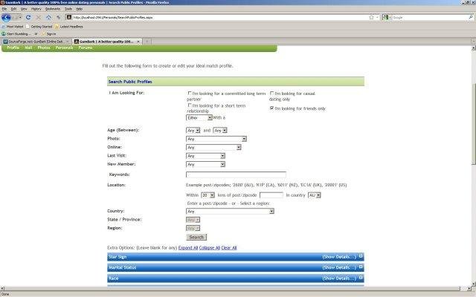Show details for Race section
The width and height of the screenshot is (476, 297).
point(339,278)
